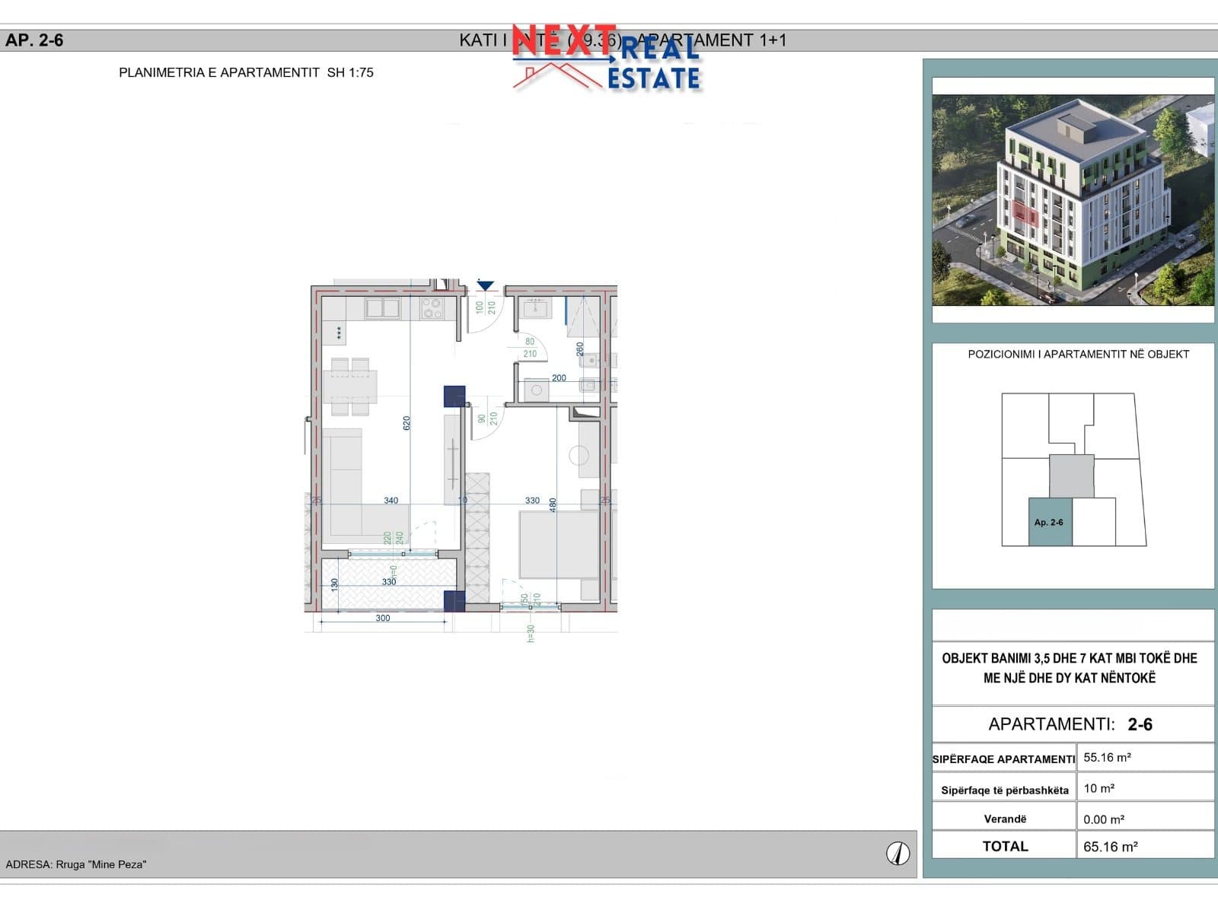Image resolution: width=1218 pixels, height=913 pixels.
Task: Click the '55.16 m²' value cell
Action: (1146, 758)
